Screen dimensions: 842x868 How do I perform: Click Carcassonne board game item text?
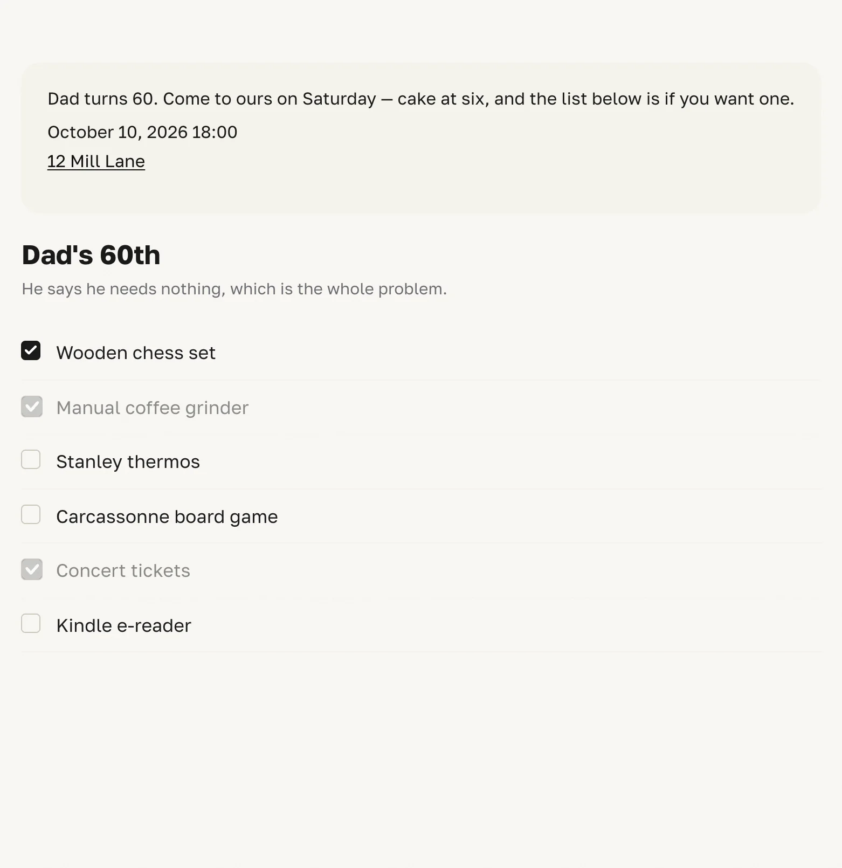(167, 516)
